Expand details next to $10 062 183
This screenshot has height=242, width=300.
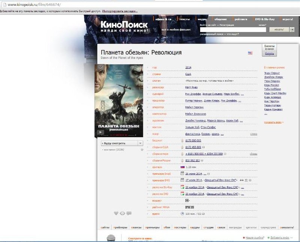[202, 160]
